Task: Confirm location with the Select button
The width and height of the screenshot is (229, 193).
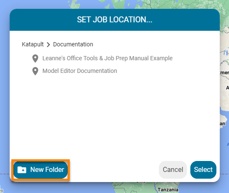Action: click(x=203, y=170)
